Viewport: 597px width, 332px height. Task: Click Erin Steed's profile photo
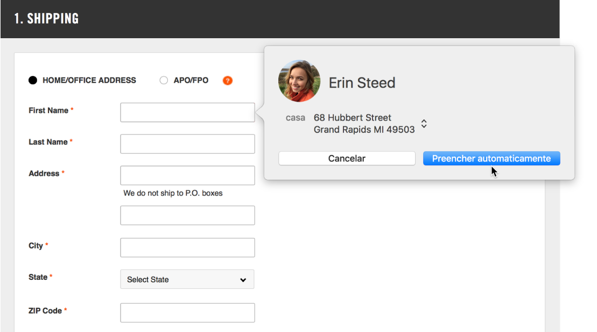pyautogui.click(x=299, y=81)
